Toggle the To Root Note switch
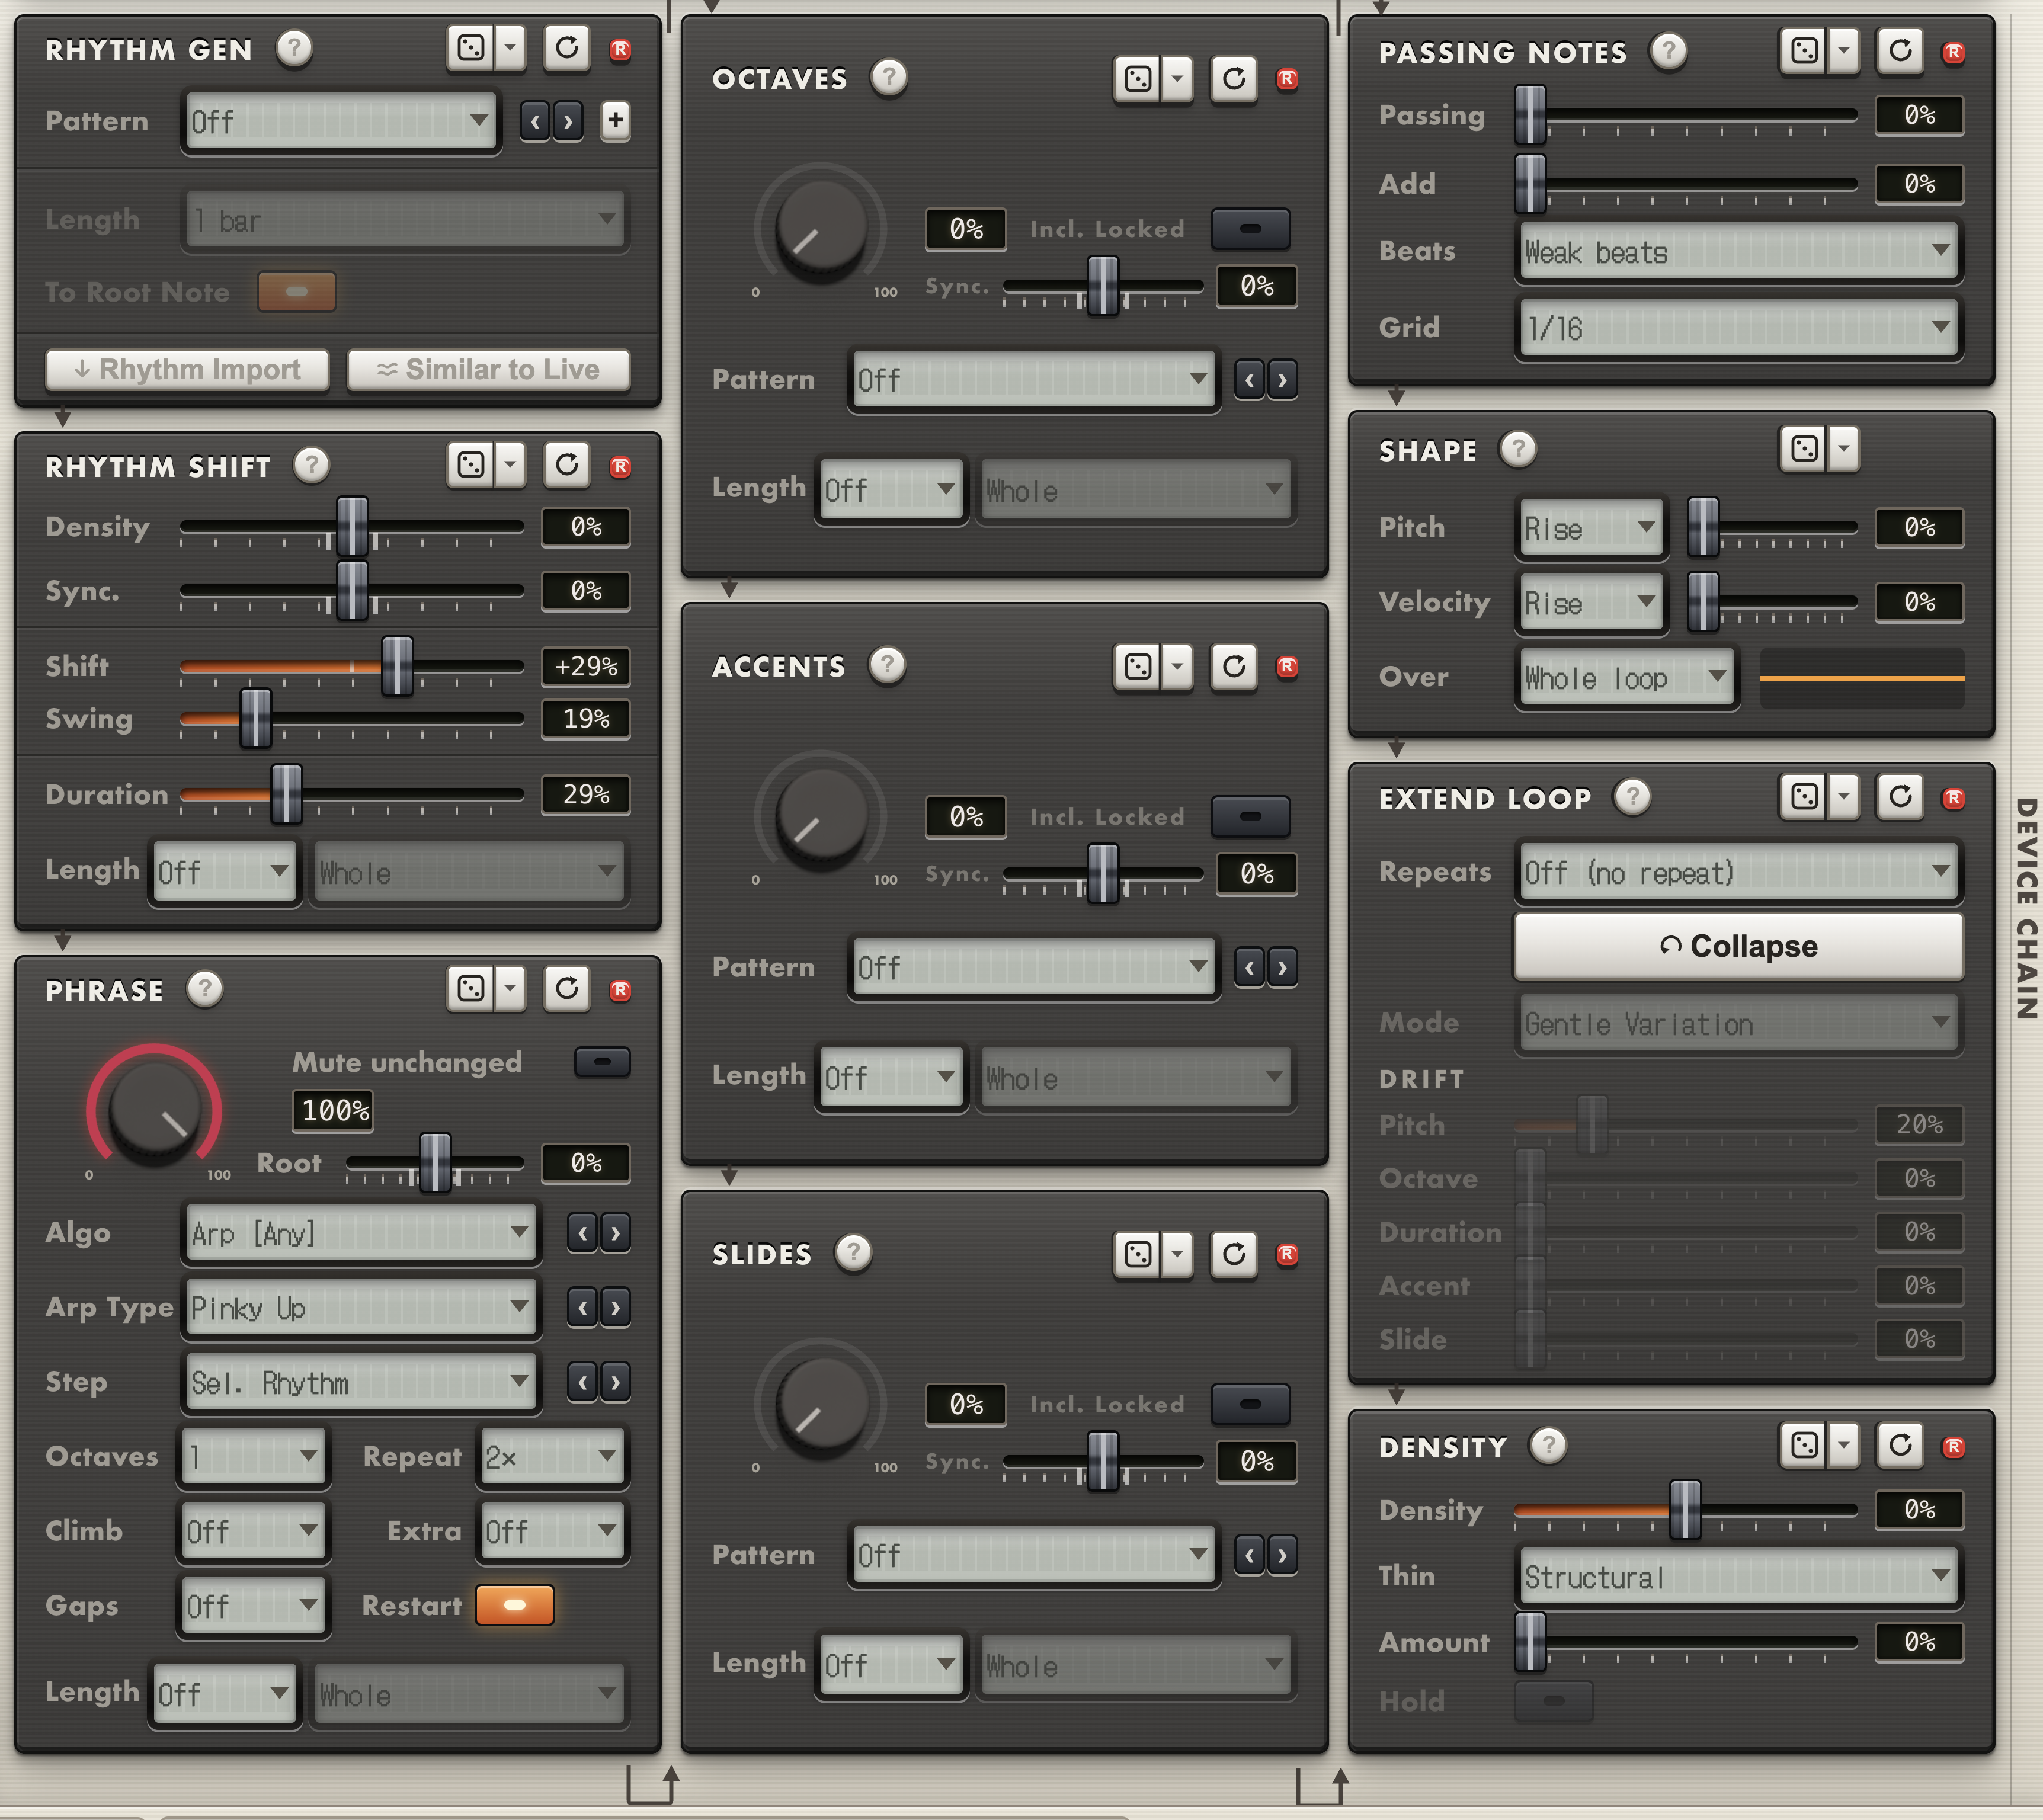Image resolution: width=2043 pixels, height=1820 pixels. click(x=297, y=292)
